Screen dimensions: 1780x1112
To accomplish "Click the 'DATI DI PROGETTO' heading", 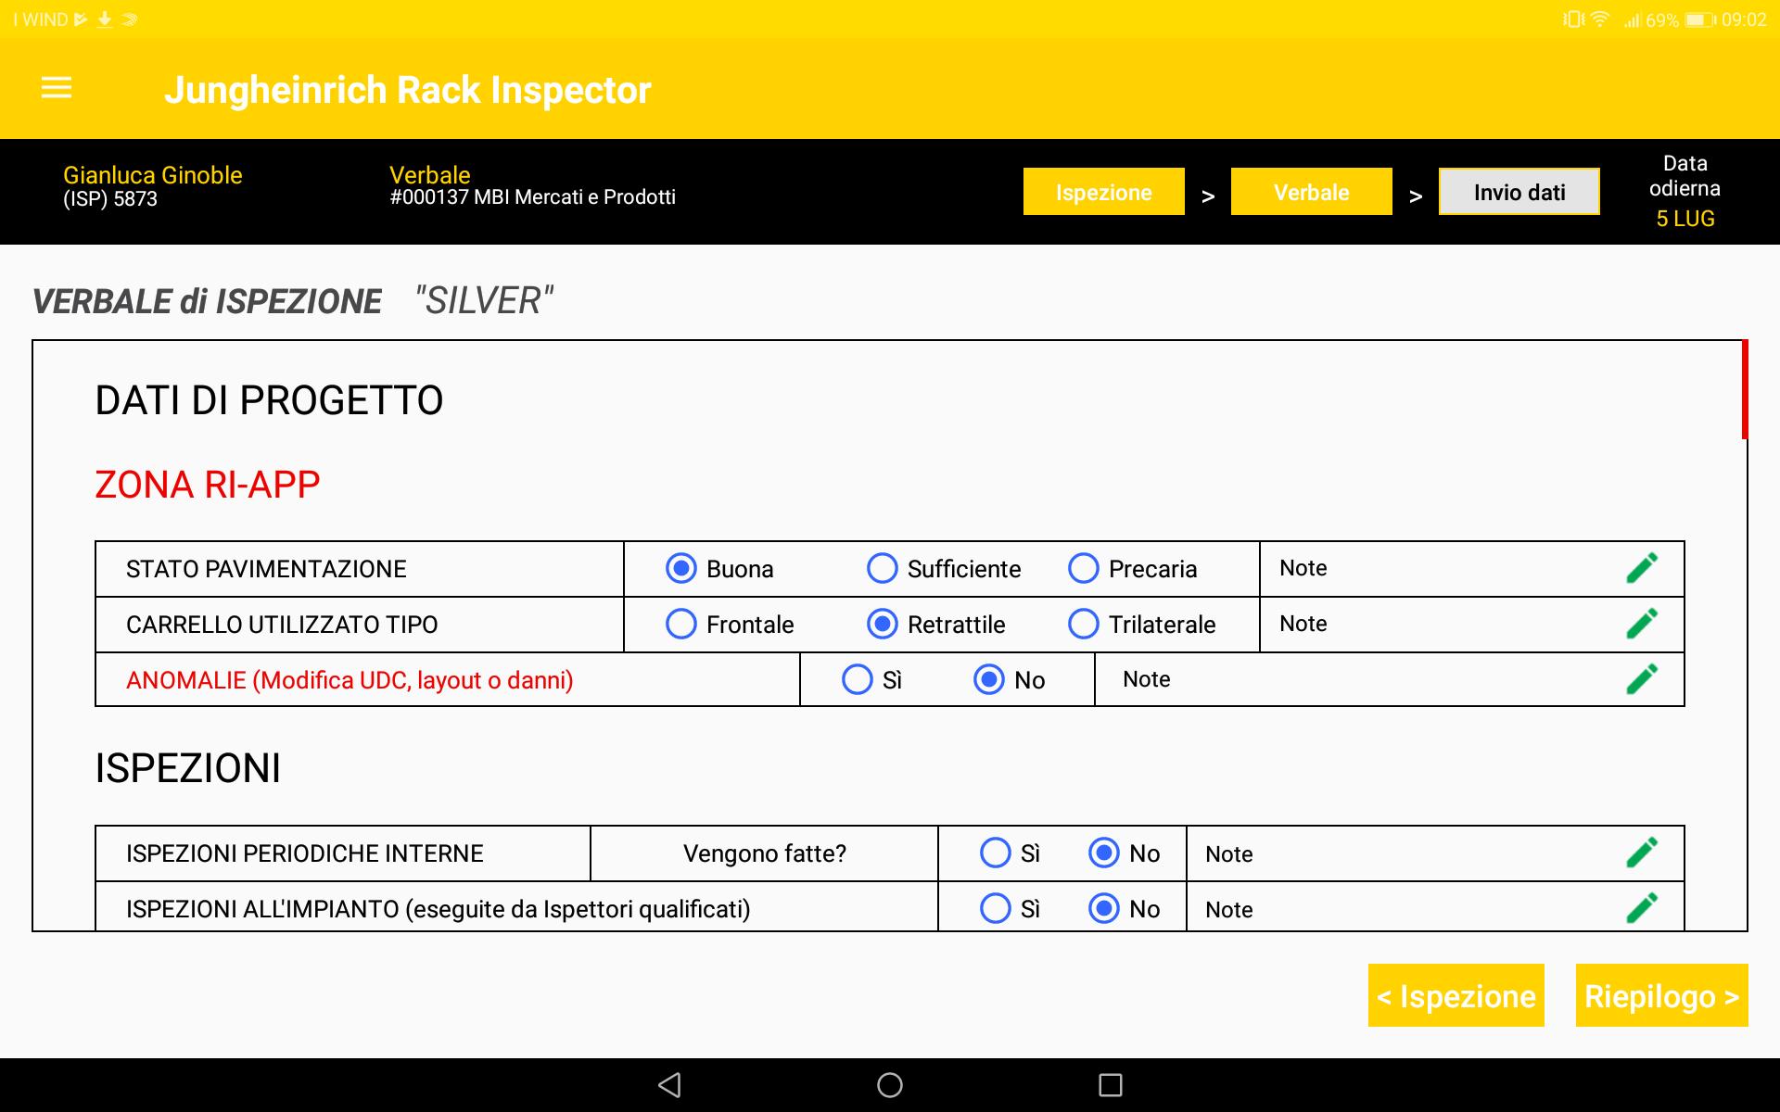I will click(x=270, y=400).
